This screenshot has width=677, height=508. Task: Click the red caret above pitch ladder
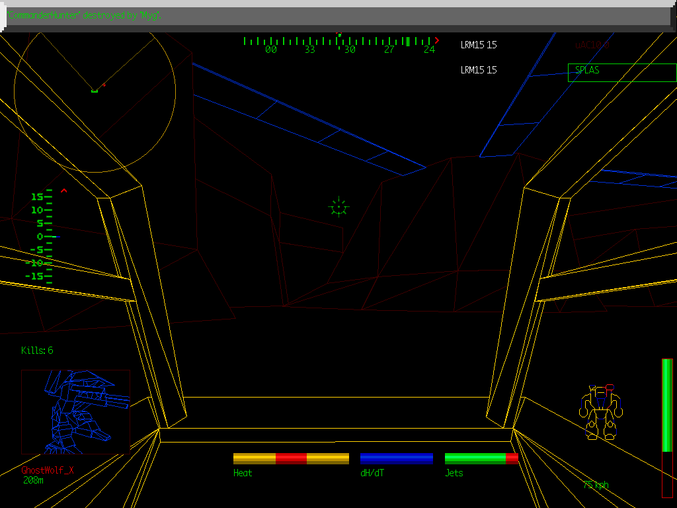tap(64, 191)
